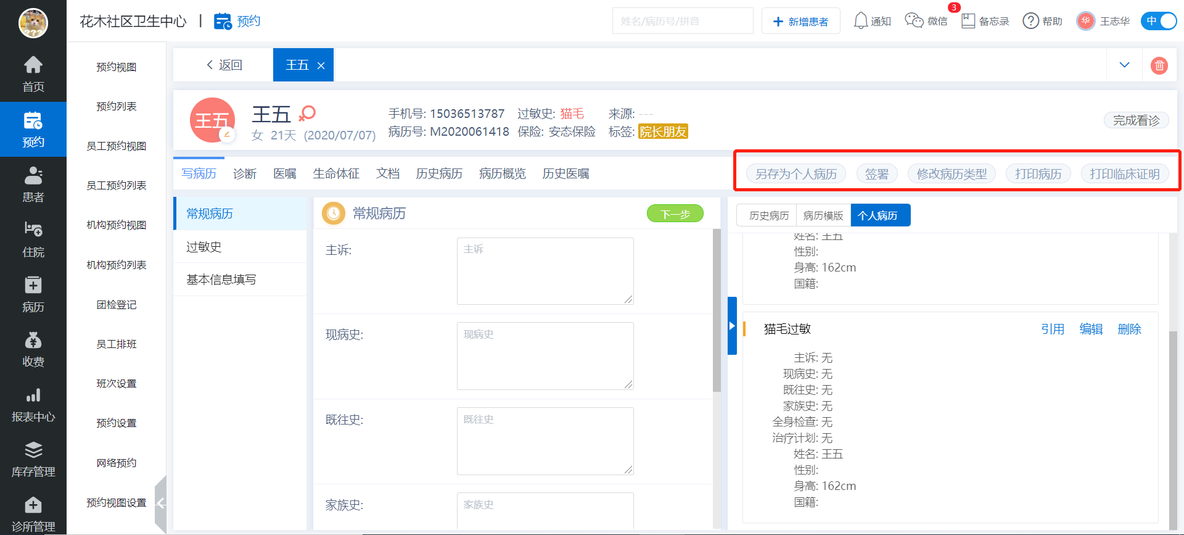
Task: Open 预约列表 in submenu
Action: click(x=116, y=106)
